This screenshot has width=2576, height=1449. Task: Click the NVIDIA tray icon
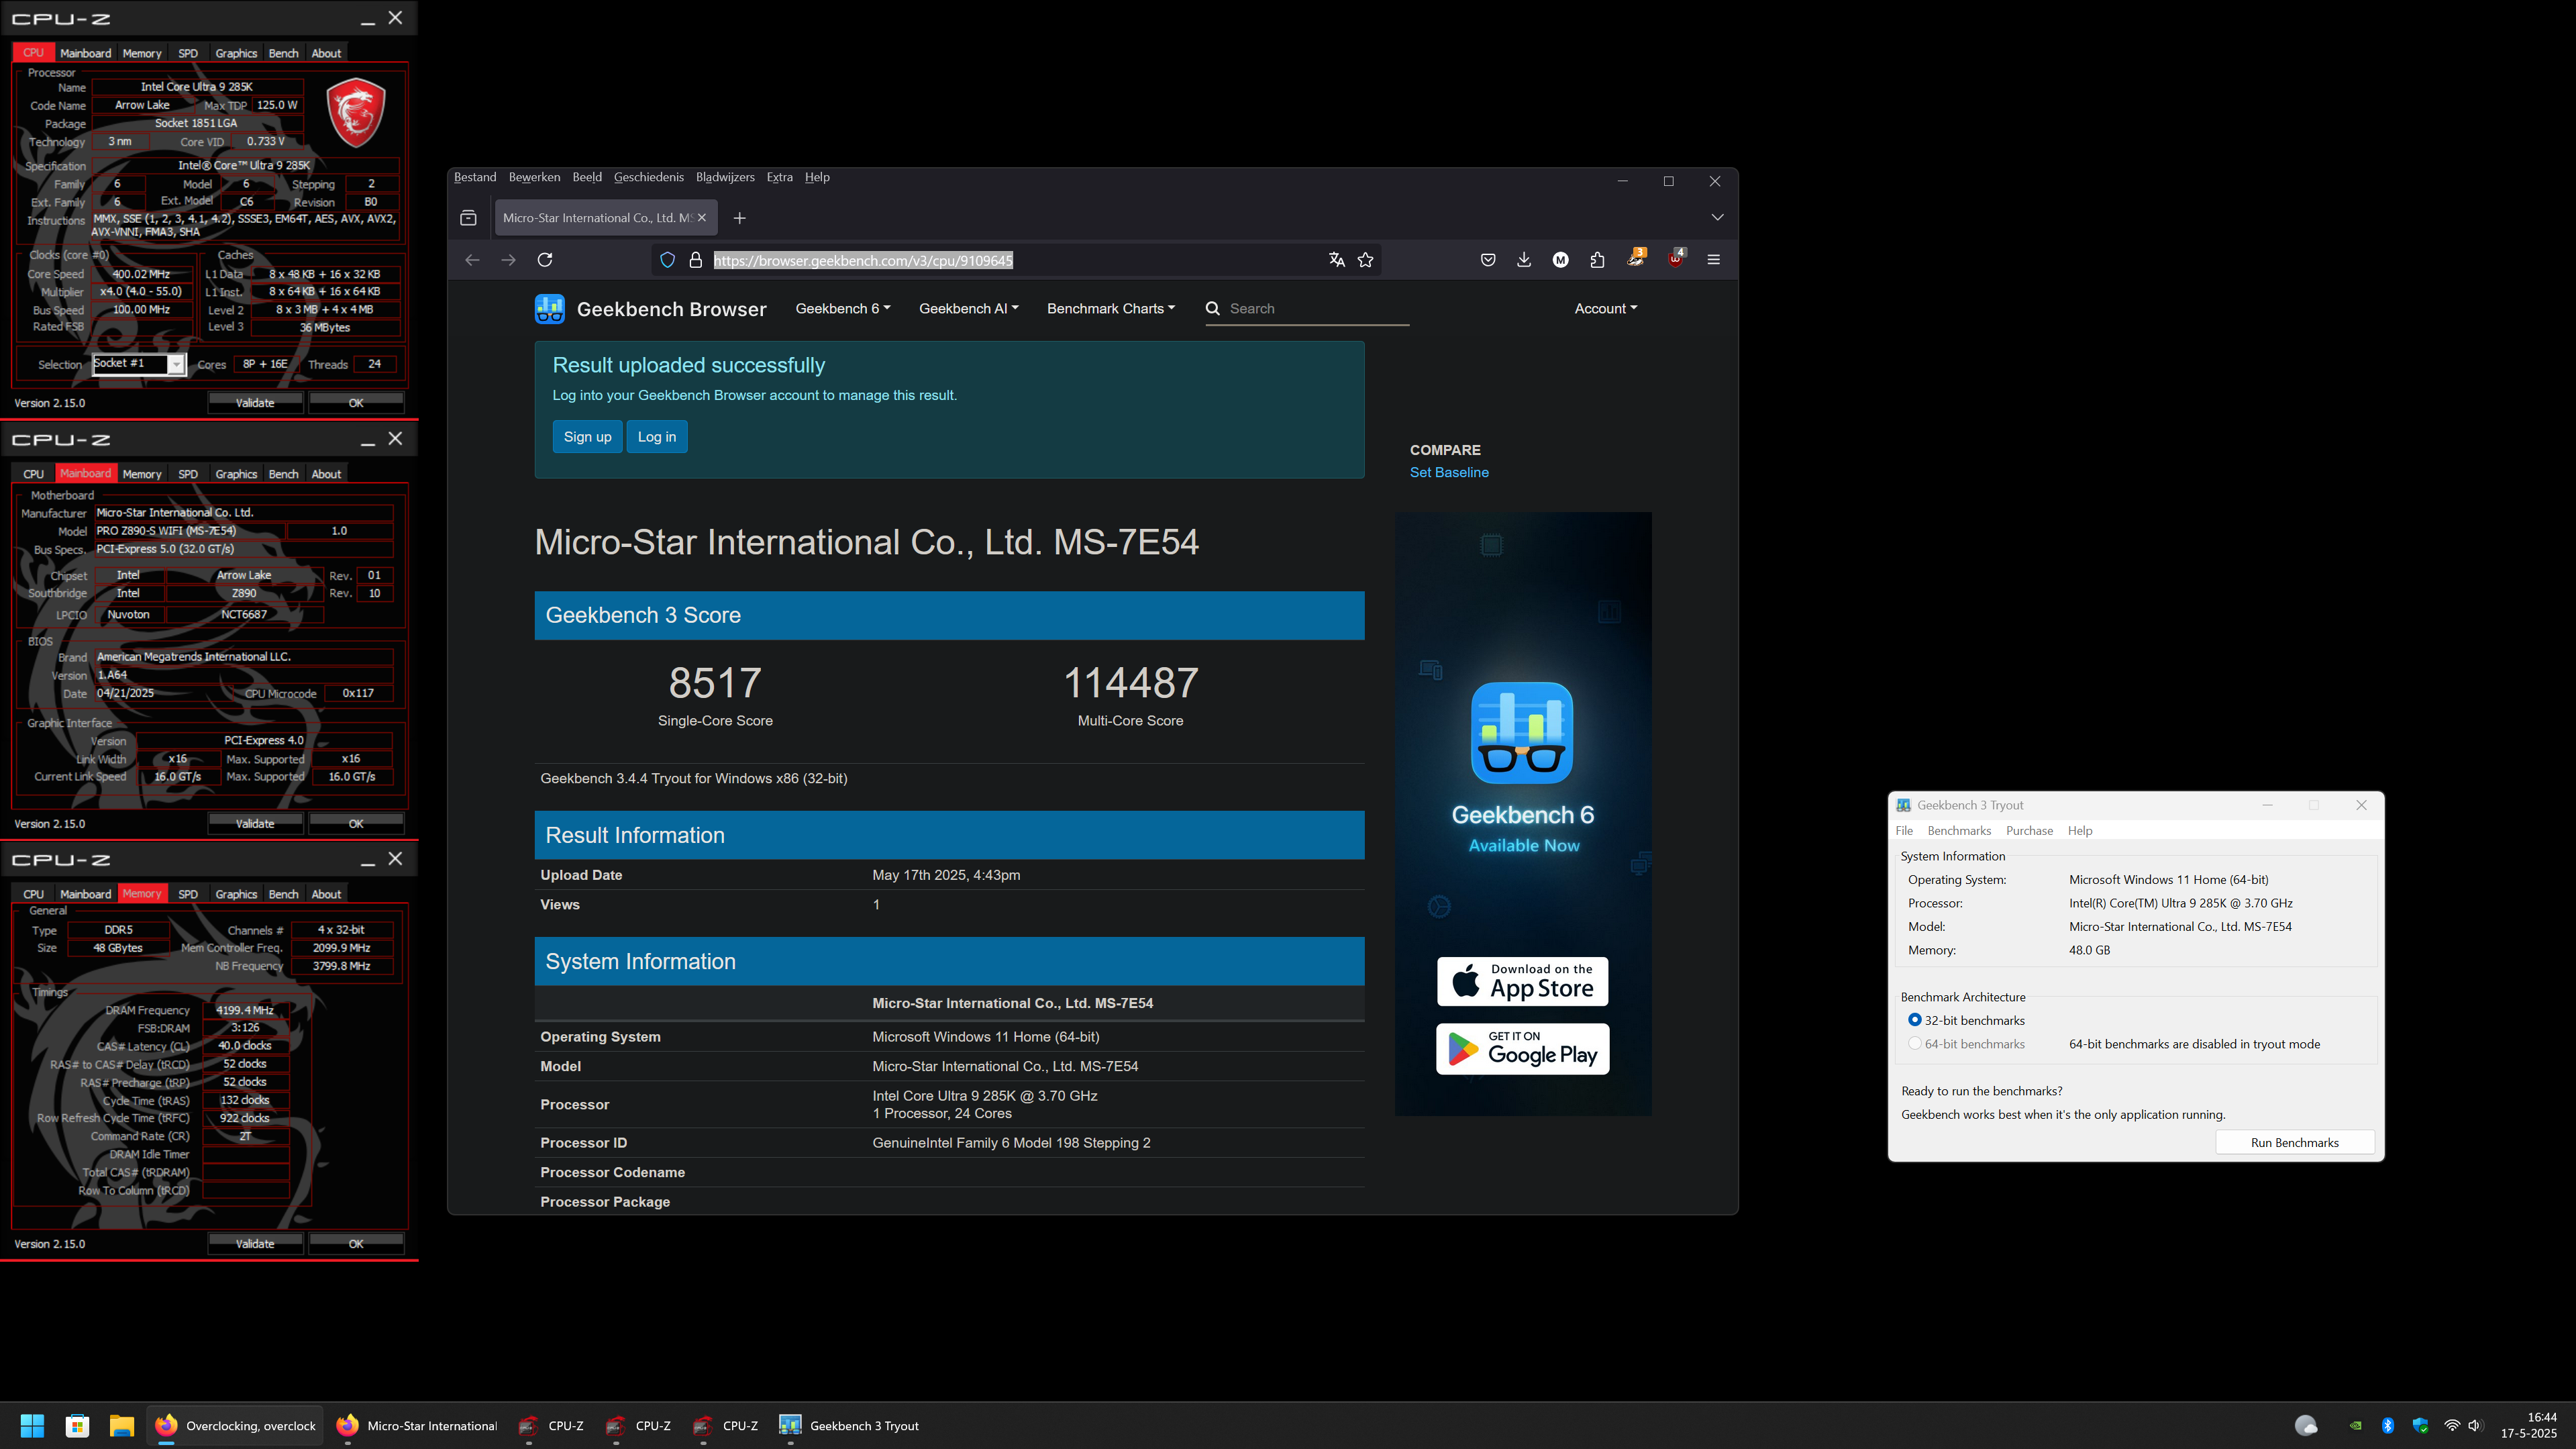(x=2356, y=1426)
